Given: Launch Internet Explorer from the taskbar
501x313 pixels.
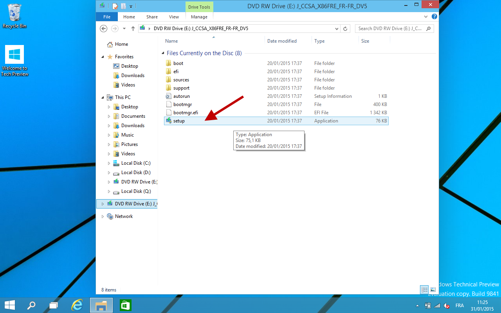Looking at the screenshot, I should click(x=77, y=305).
